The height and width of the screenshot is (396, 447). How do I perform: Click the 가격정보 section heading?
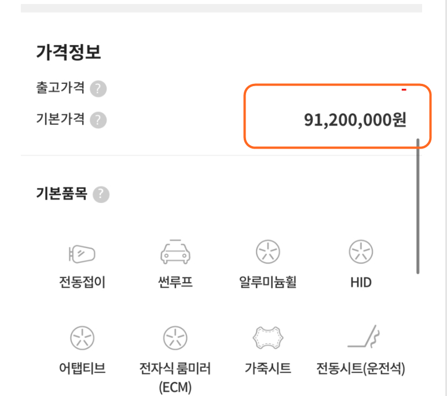pos(68,53)
